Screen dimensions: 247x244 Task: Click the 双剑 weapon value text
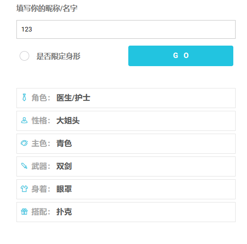[x=64, y=166]
